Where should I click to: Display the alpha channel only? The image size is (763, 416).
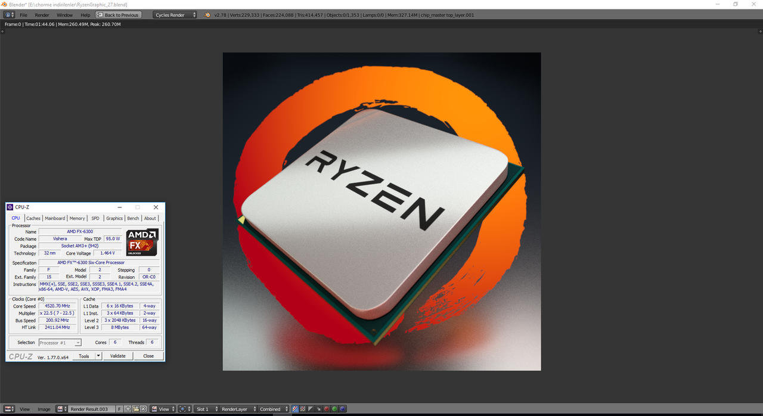coord(311,409)
